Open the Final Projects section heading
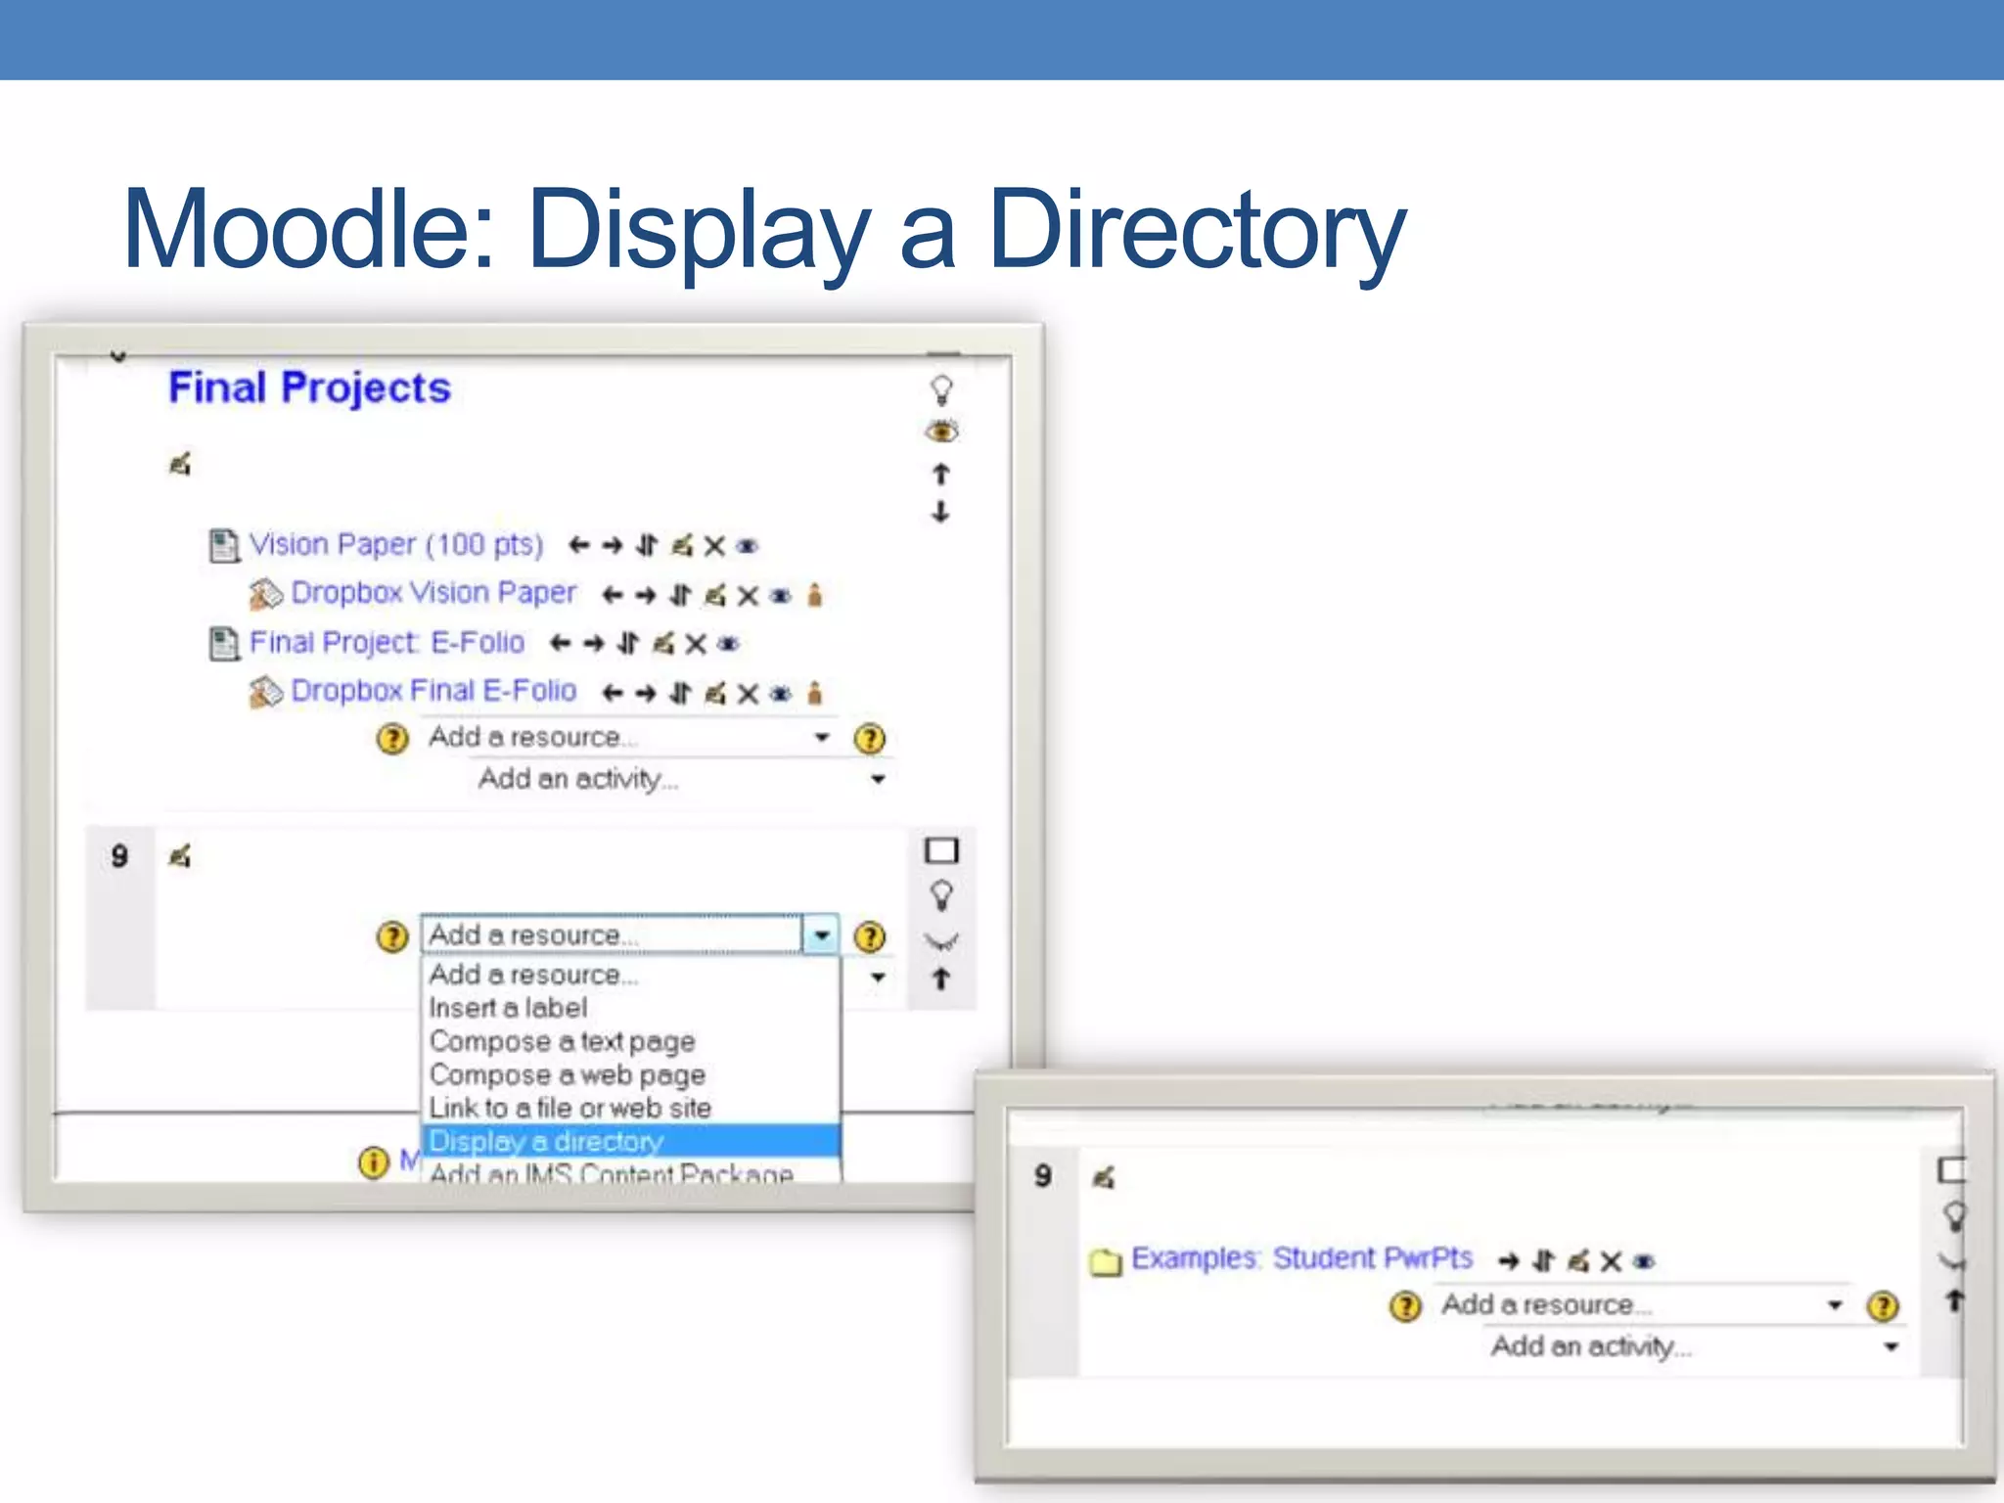This screenshot has width=2004, height=1503. coord(309,388)
